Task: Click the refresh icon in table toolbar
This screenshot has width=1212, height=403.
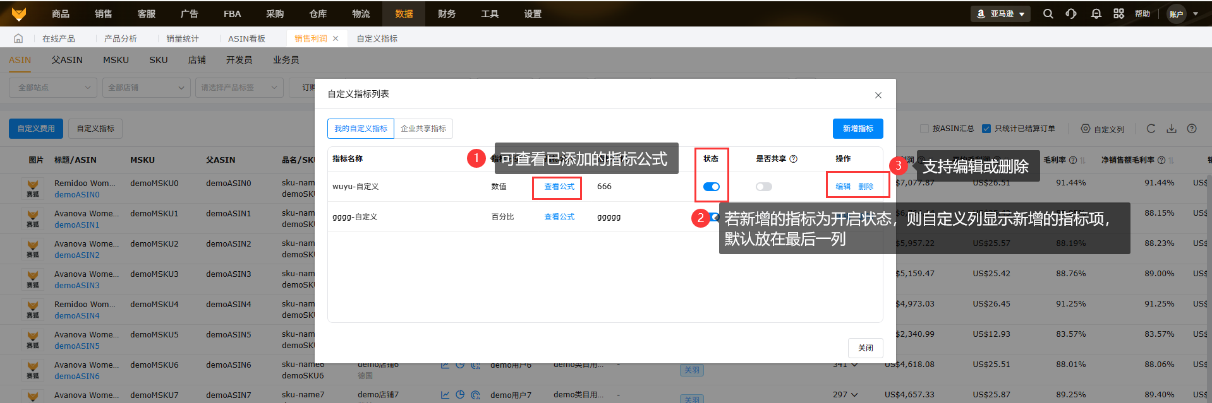Action: (x=1151, y=129)
